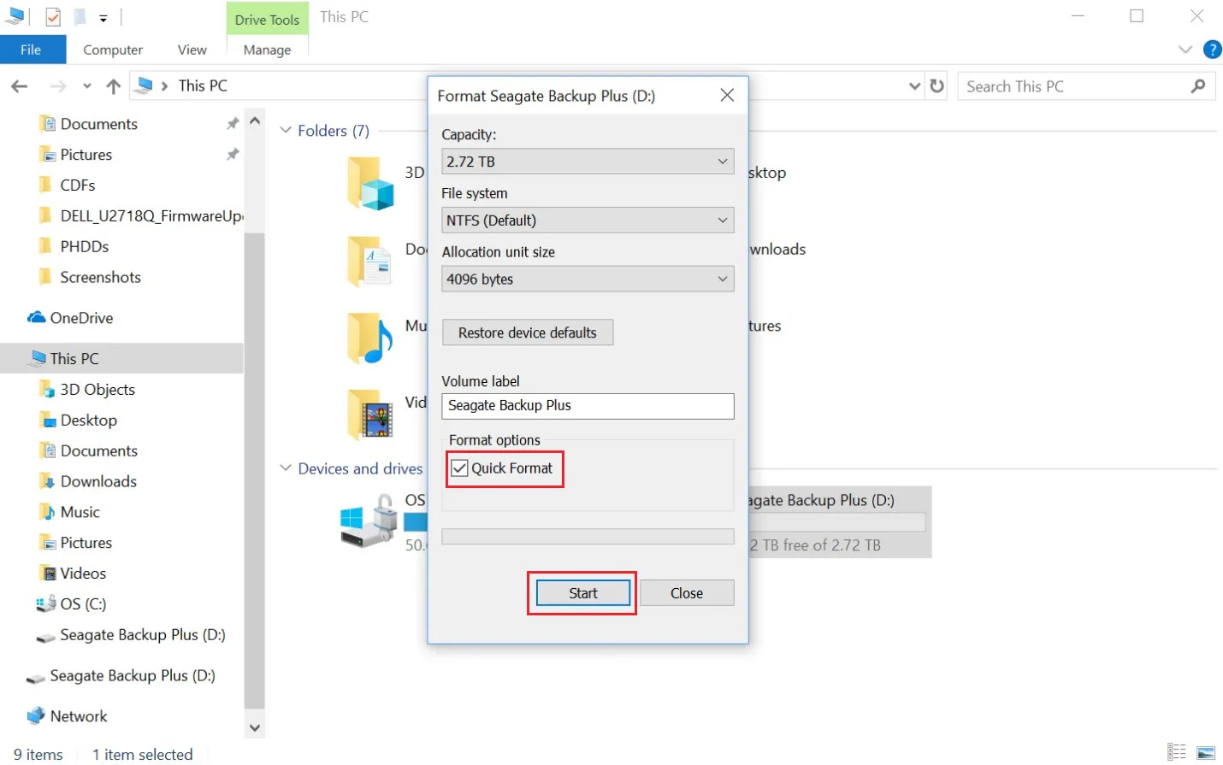Click the Documents folder icon in main pane
The height and width of the screenshot is (765, 1223).
click(369, 262)
